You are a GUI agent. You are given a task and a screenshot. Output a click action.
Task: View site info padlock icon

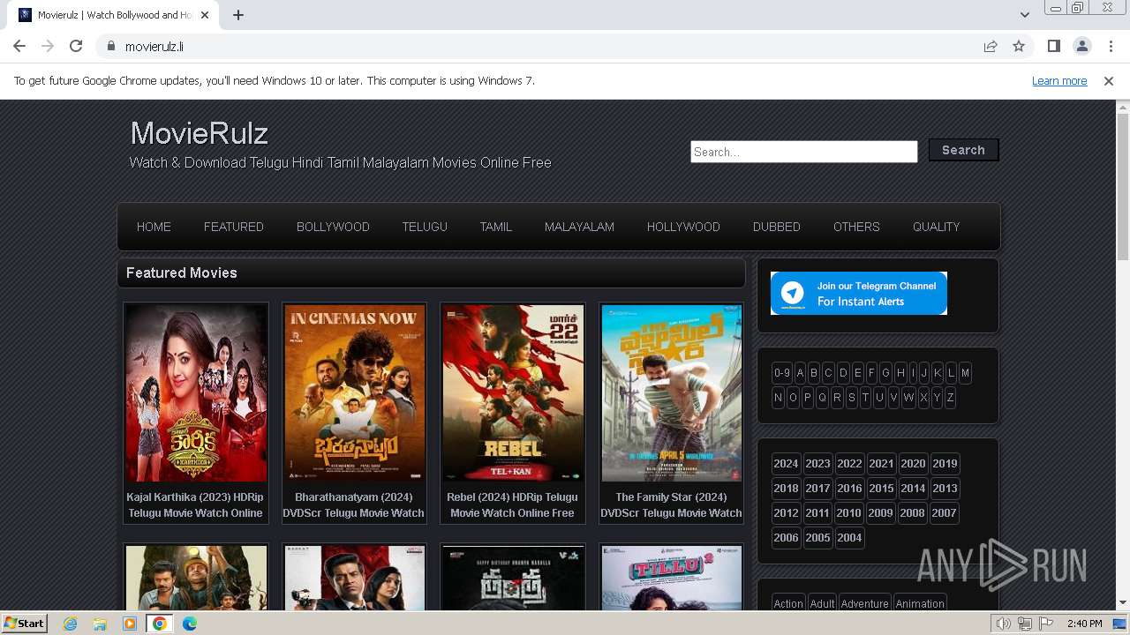[110, 46]
